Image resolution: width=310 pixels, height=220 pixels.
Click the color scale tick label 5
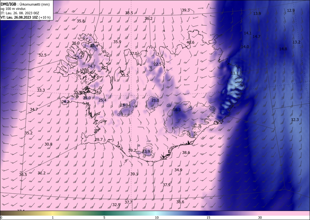click(104, 218)
